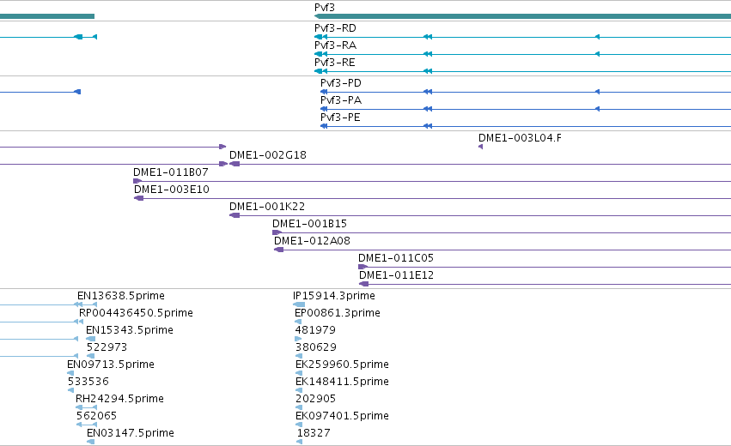This screenshot has height=446, width=731.
Task: Click the DME1-003L04.F arrow marker
Action: click(481, 147)
